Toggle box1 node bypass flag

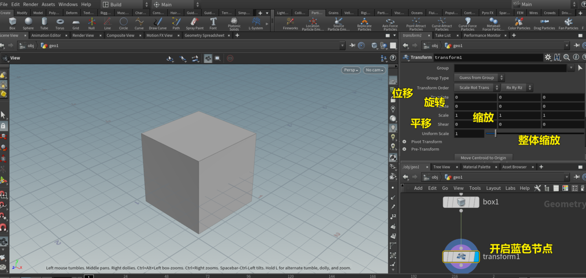click(446, 202)
